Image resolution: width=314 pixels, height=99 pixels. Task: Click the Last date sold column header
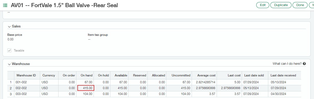click(x=255, y=75)
